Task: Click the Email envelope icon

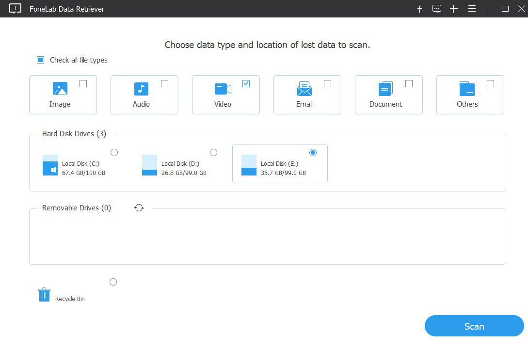Action: point(304,89)
